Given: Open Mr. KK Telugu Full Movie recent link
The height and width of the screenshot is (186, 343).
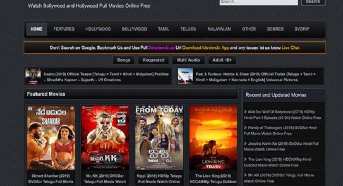Looking at the screenshot, I should [x=279, y=178].
